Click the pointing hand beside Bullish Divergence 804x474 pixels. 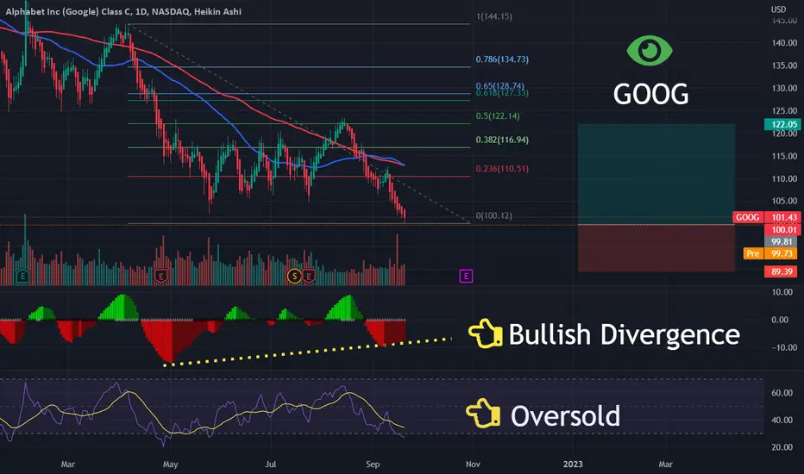485,334
